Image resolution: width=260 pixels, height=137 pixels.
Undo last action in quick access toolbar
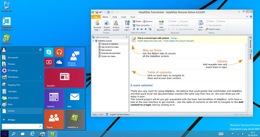[100, 12]
